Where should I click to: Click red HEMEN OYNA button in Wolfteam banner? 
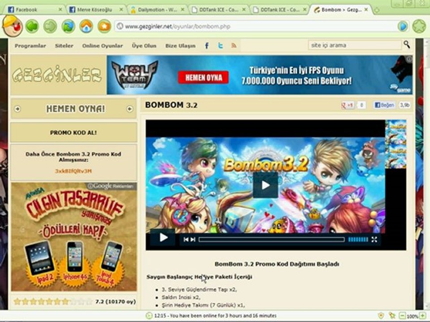203,77
